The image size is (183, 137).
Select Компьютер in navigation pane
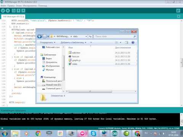pyautogui.click(x=48, y=77)
